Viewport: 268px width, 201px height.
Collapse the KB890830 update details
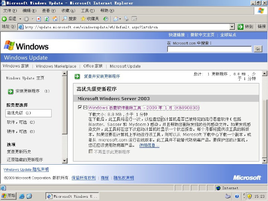[x=85, y=107]
